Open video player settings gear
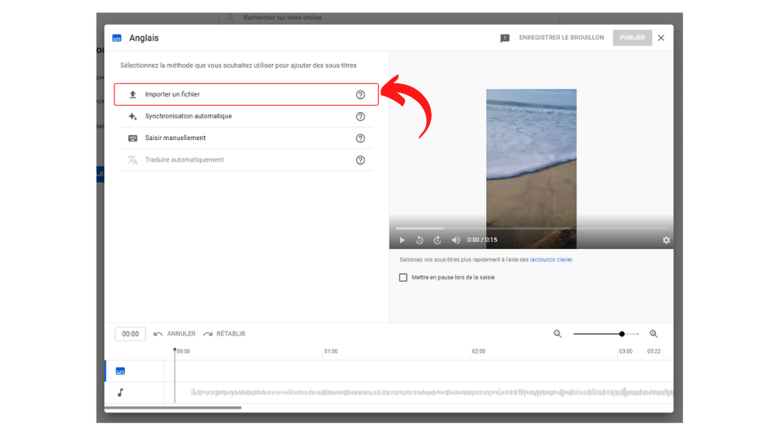This screenshot has width=779, height=436. 666,240
